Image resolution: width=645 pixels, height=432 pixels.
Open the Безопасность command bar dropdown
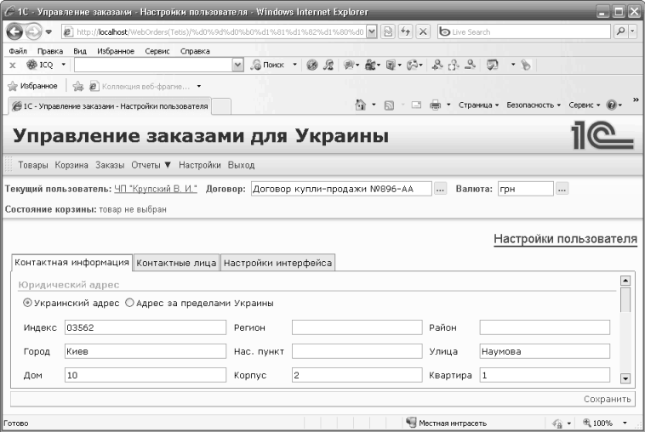tap(534, 105)
